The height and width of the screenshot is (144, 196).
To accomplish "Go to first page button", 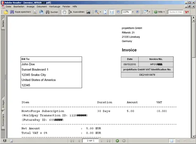I will pos(72,141).
